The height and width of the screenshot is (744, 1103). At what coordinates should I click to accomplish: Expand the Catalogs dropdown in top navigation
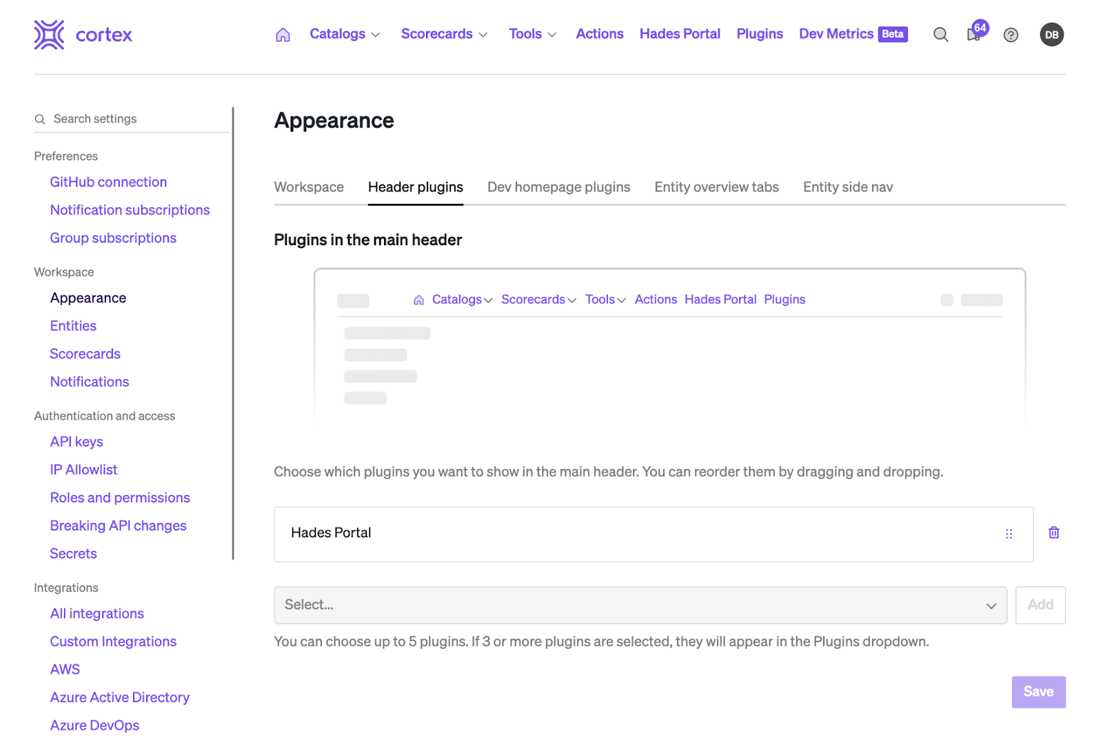click(345, 34)
